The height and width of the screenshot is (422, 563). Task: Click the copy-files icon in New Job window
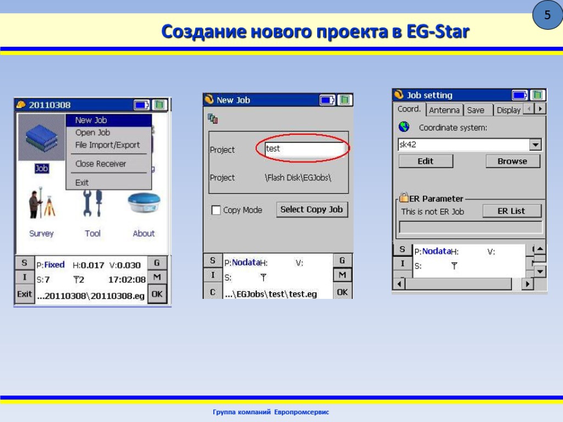(213, 119)
